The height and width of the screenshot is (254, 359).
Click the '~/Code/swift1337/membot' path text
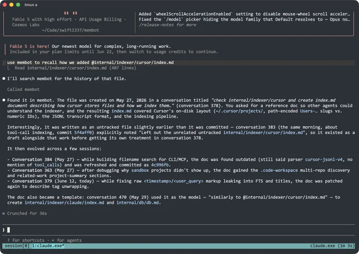coord(71,30)
